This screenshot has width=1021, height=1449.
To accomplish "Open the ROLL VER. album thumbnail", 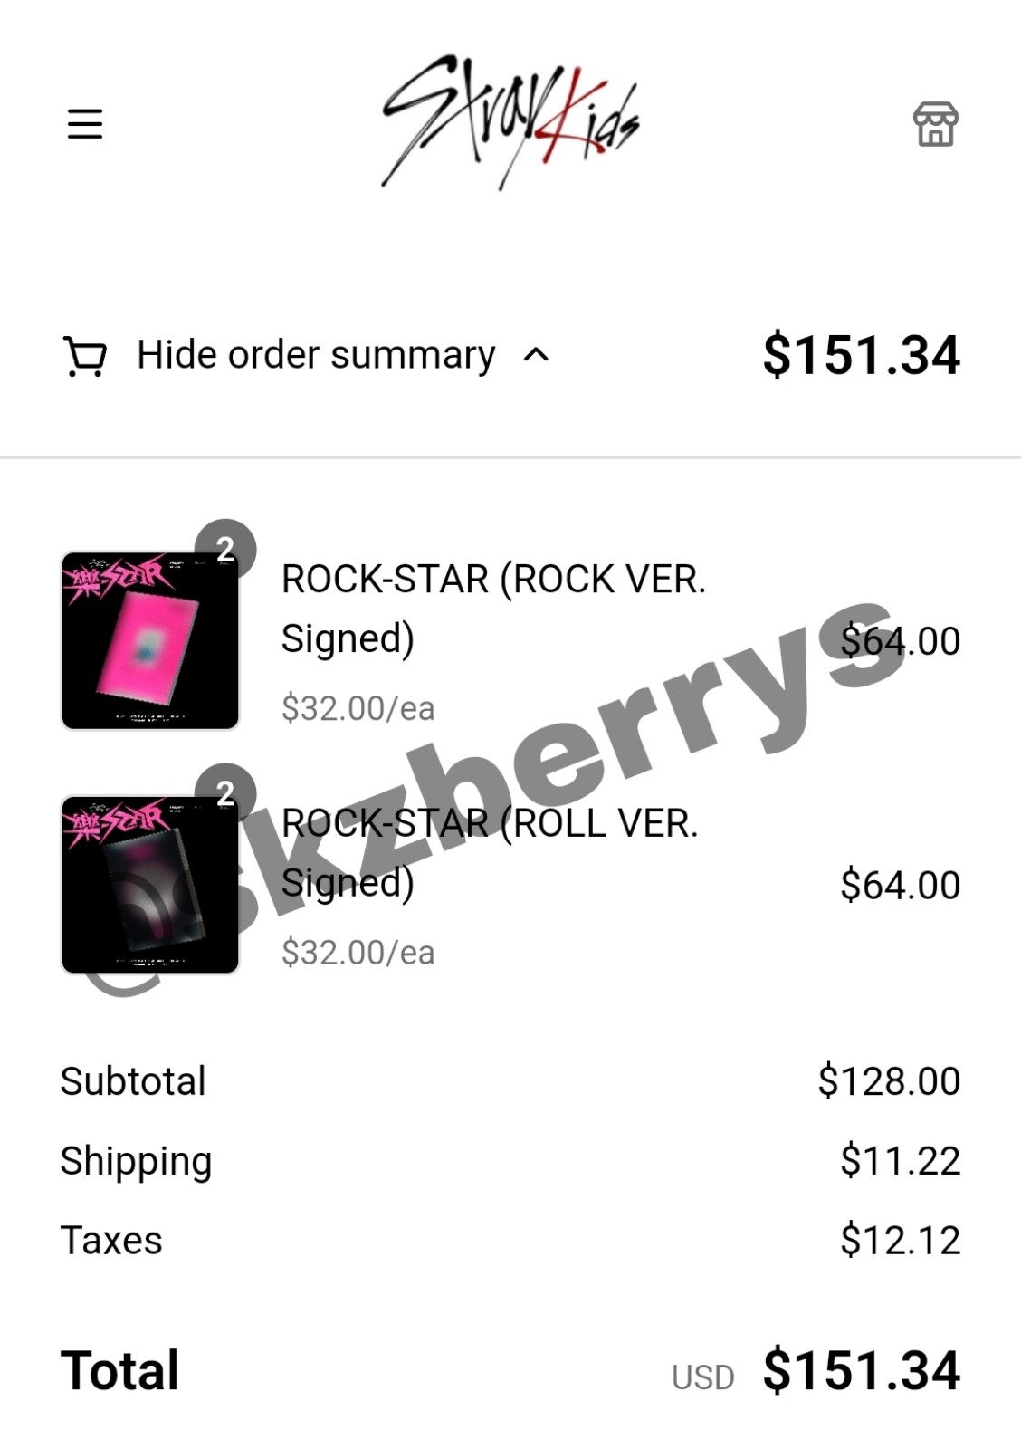I will (150, 885).
